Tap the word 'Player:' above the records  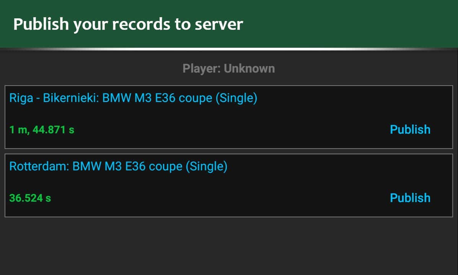coord(202,69)
